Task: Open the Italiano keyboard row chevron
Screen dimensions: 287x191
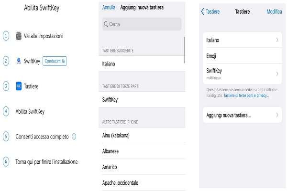Action: (x=277, y=40)
